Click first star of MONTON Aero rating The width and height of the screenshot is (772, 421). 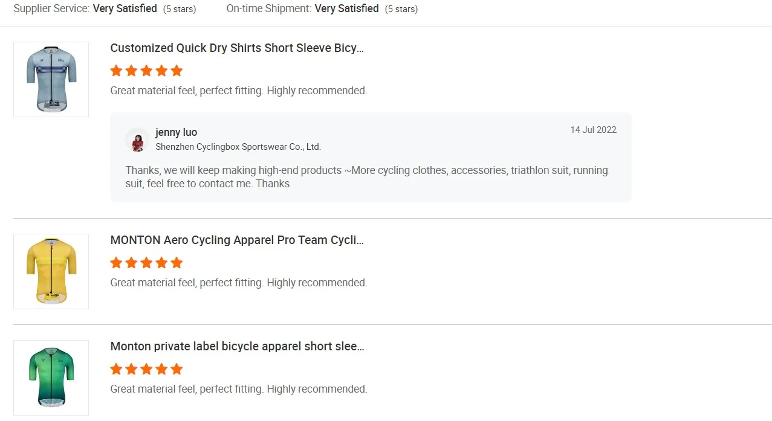click(117, 263)
